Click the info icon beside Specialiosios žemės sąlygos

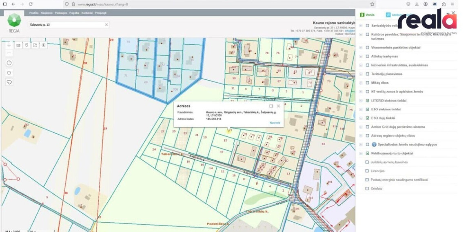click(x=374, y=144)
